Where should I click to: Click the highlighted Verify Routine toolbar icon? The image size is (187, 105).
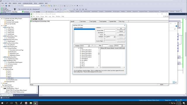pyautogui.click(x=49, y=6)
